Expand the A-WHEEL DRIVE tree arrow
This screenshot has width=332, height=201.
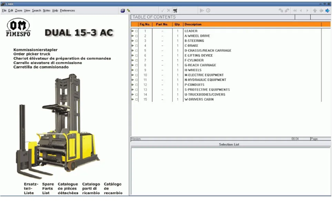point(133,36)
